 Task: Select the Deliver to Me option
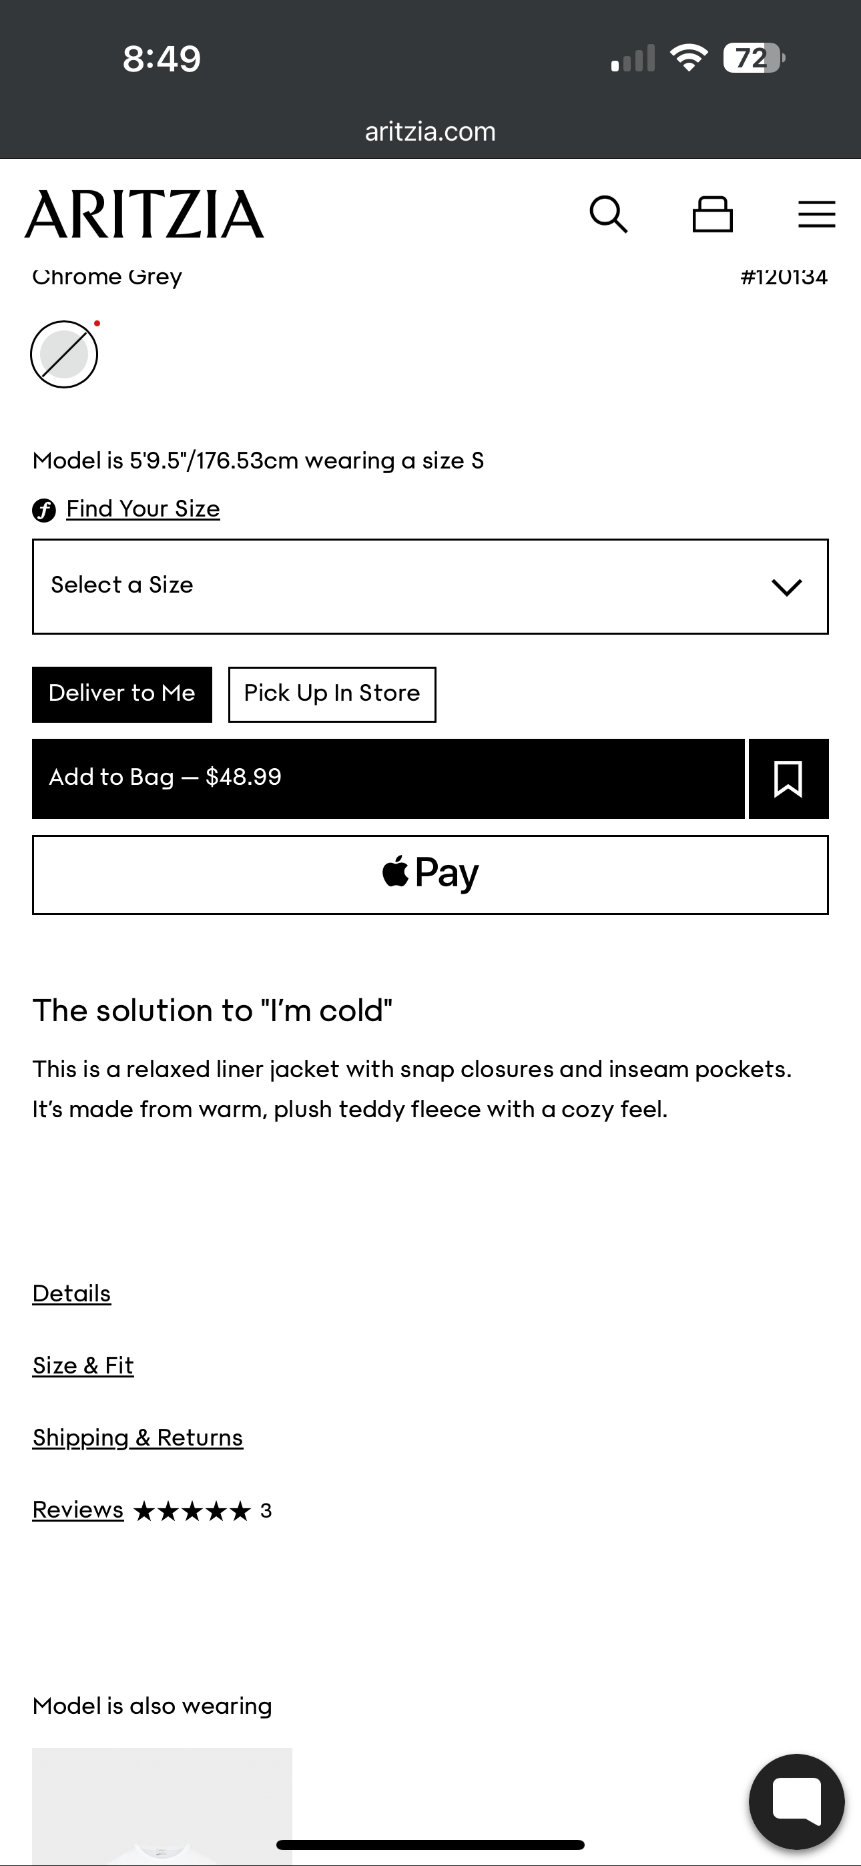pyautogui.click(x=121, y=694)
